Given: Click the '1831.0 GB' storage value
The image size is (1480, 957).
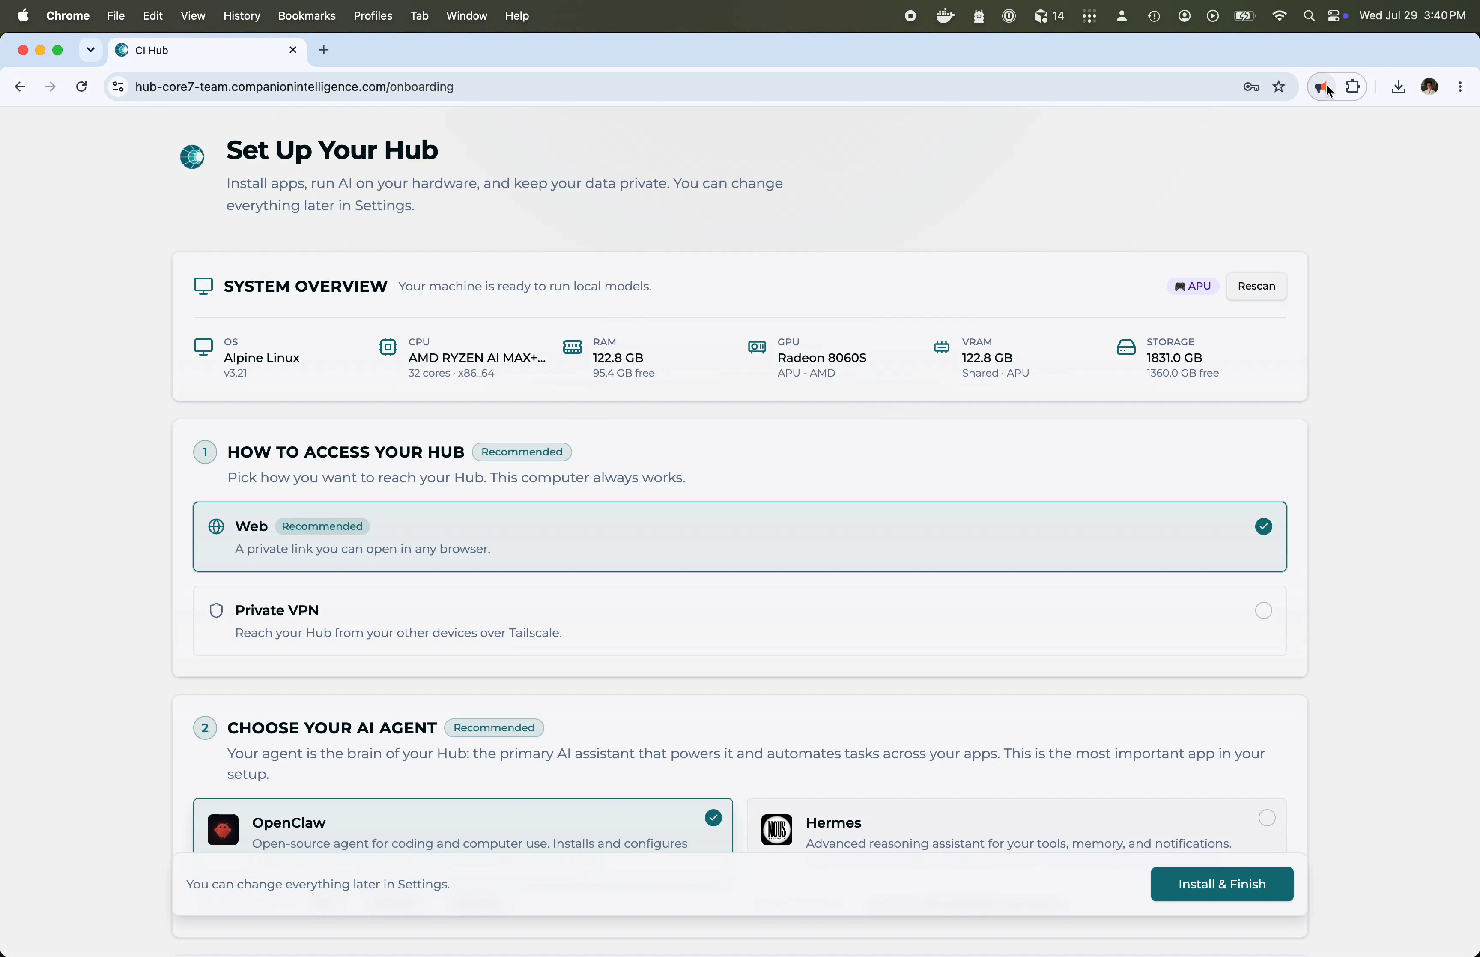Looking at the screenshot, I should pyautogui.click(x=1174, y=358).
